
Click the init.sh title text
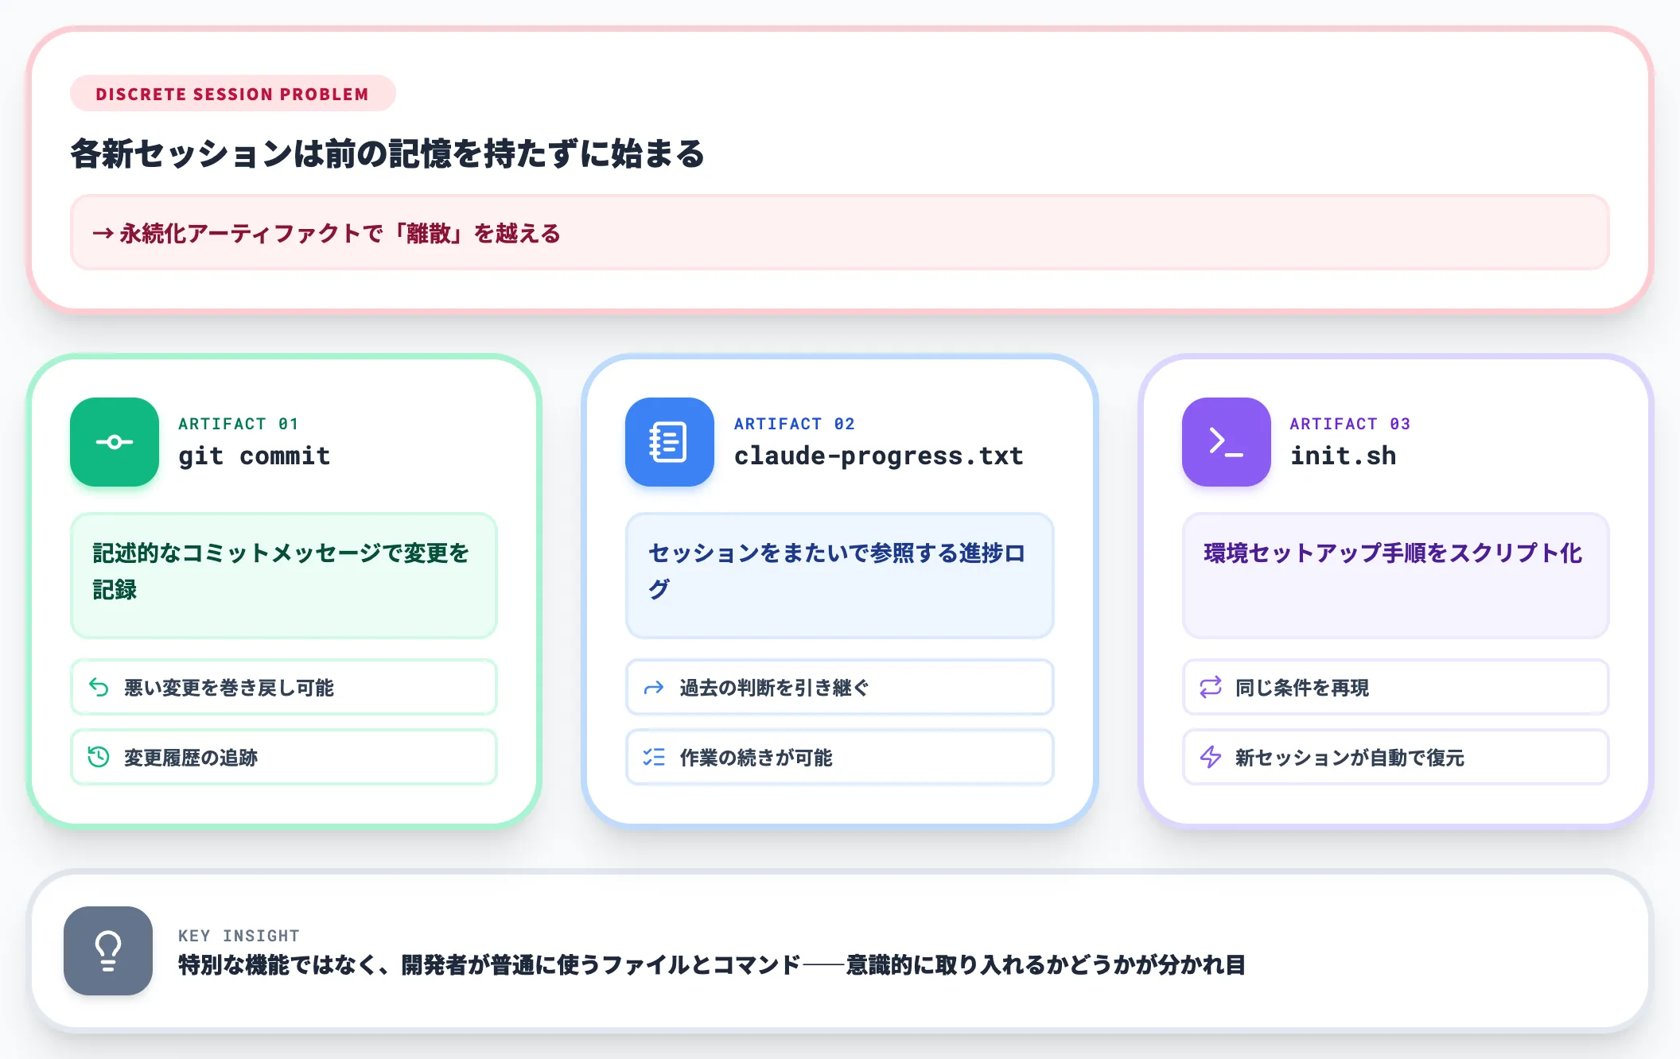tap(1343, 456)
